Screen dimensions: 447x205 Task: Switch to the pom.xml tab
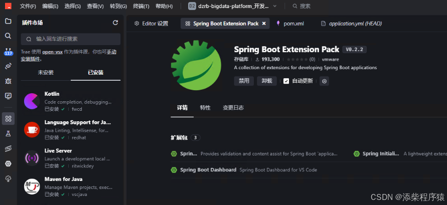[x=290, y=24]
